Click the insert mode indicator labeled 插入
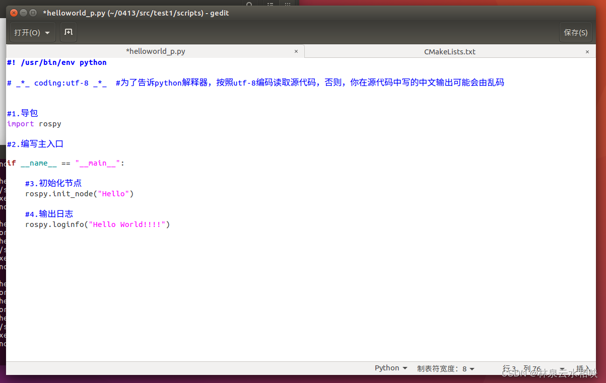This screenshot has height=383, width=606. coord(583,368)
